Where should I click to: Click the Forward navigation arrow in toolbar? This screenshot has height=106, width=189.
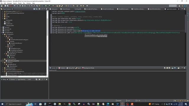pyautogui.click(x=87, y=6)
